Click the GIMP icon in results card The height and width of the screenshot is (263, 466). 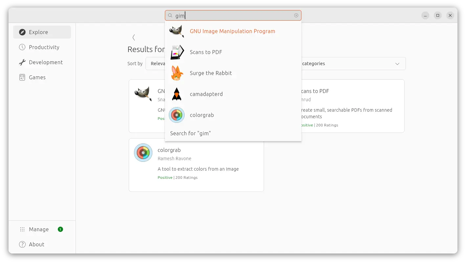tap(143, 94)
